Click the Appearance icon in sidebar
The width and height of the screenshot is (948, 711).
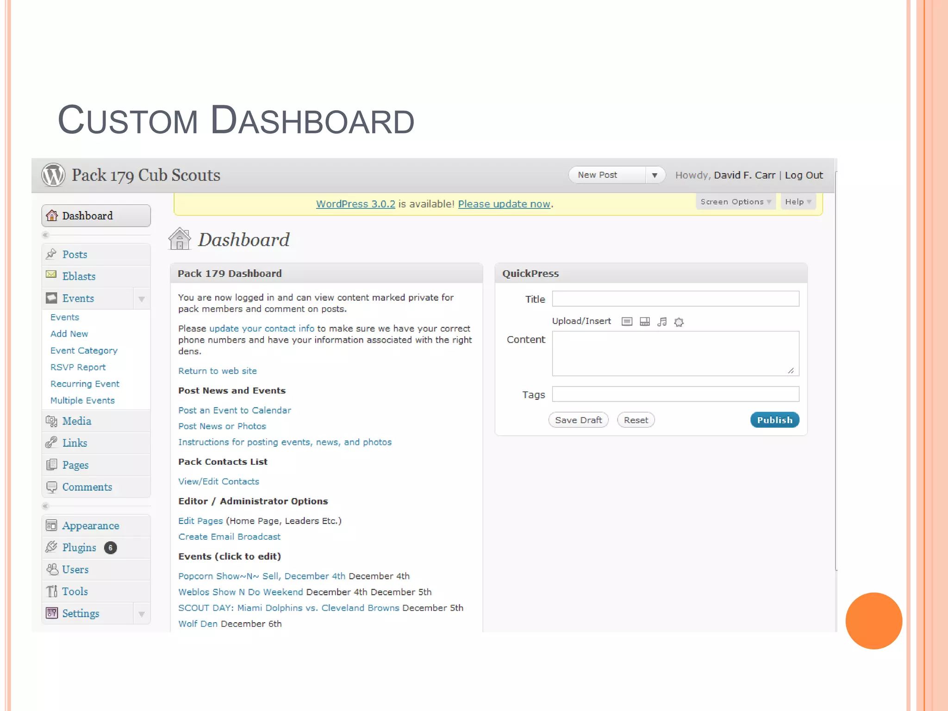coord(51,525)
